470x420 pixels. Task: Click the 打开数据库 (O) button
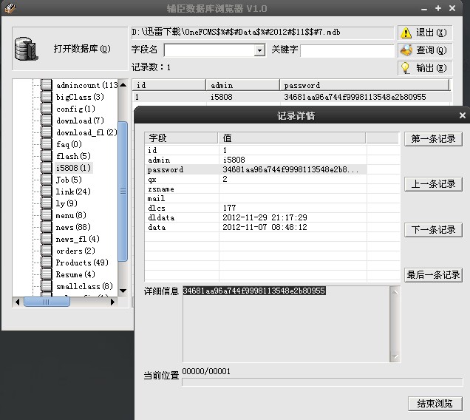point(70,49)
